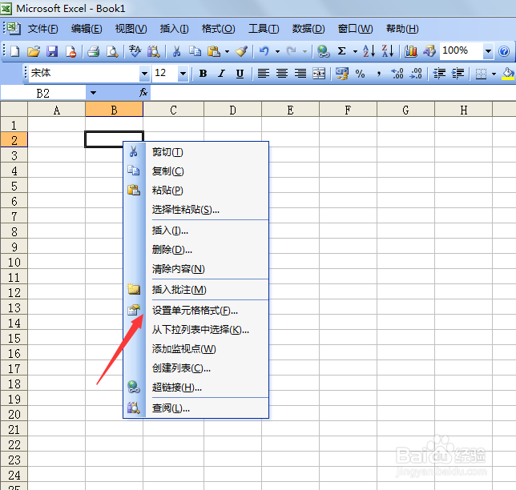
Task: Expand the font name dropdown
Action: [x=144, y=74]
